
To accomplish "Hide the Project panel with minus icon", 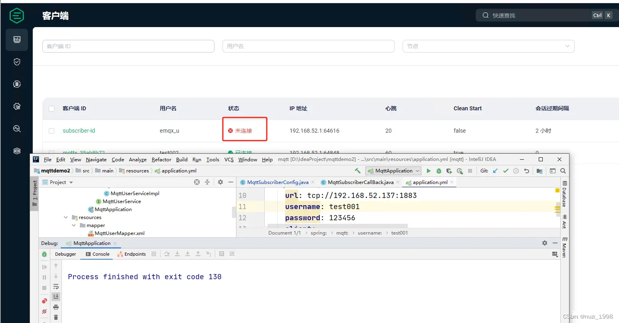I will 231,182.
